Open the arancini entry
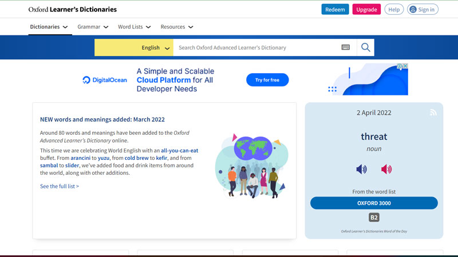 (80, 158)
